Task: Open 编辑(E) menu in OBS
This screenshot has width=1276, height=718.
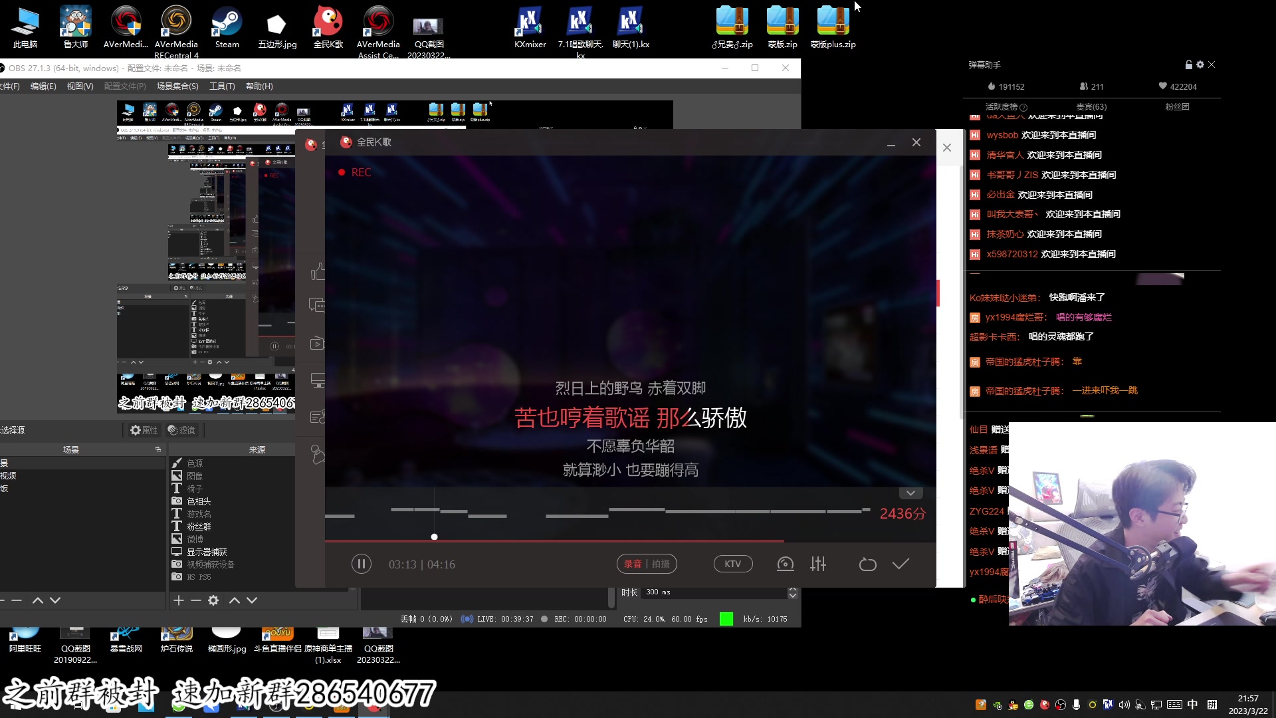Action: tap(43, 86)
